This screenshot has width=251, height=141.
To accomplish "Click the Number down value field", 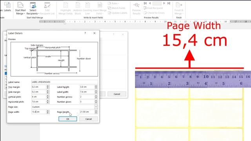I will coord(87,102).
